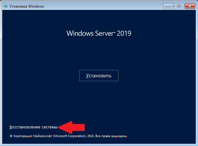Select the Windows Server 2019 heading text
The height and width of the screenshot is (146, 198).
[x=99, y=34]
